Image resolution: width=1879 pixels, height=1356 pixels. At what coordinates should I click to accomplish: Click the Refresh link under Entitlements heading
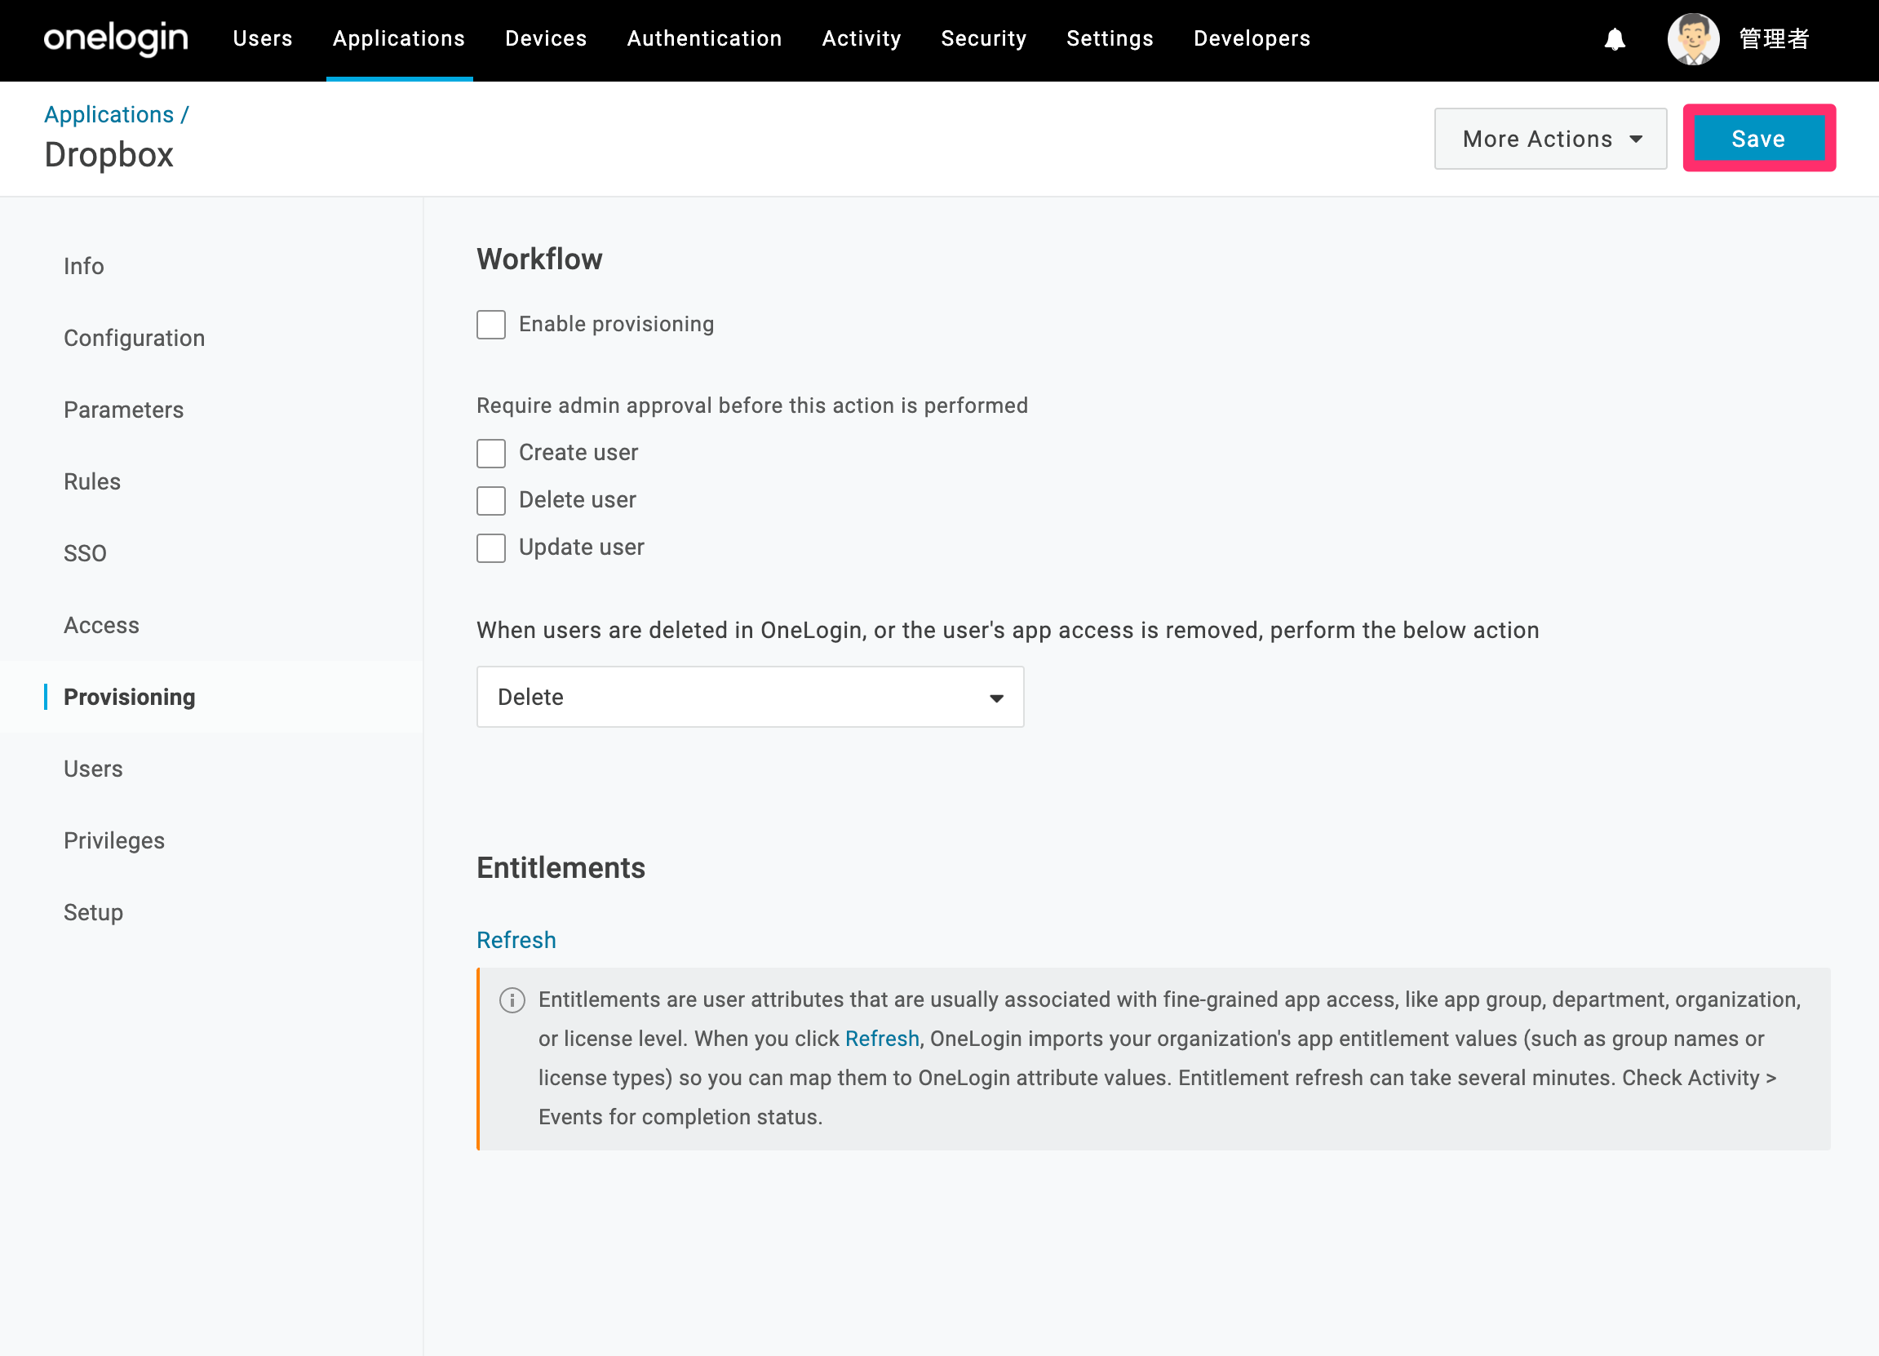(516, 940)
